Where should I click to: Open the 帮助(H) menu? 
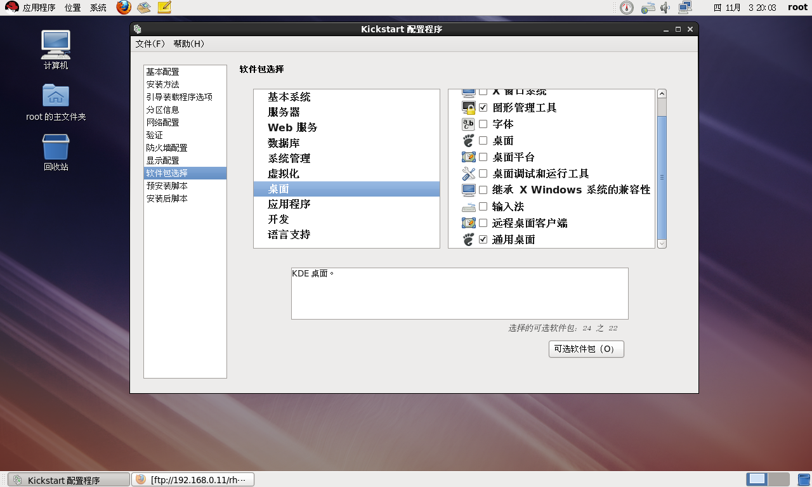click(188, 44)
